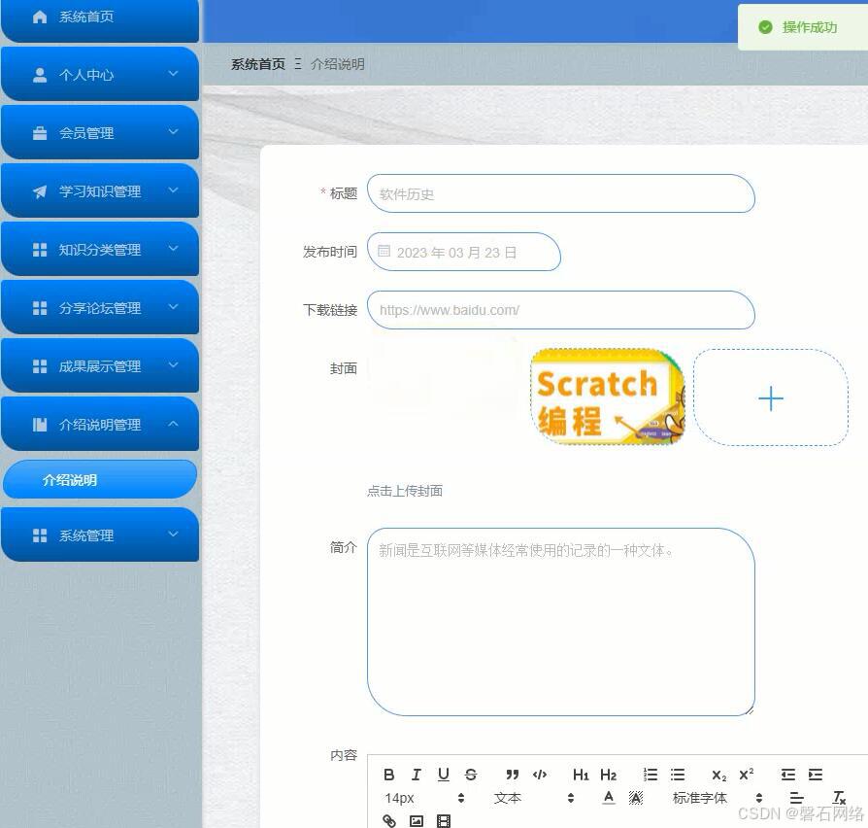This screenshot has height=828, width=868.
Task: Collapse the 介绍说明管理 menu
Action: tap(100, 424)
